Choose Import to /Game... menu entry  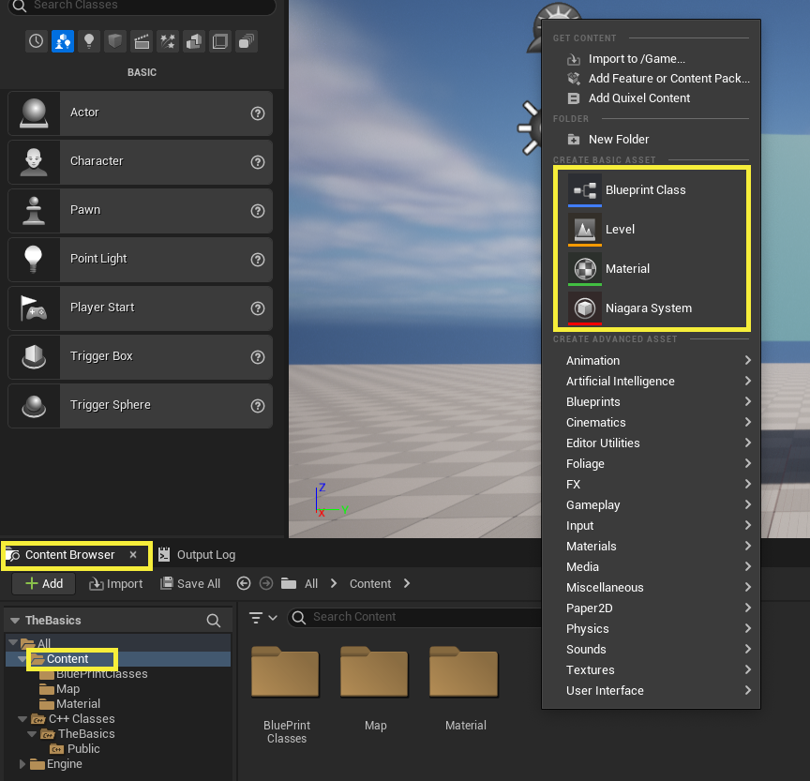coord(651,59)
